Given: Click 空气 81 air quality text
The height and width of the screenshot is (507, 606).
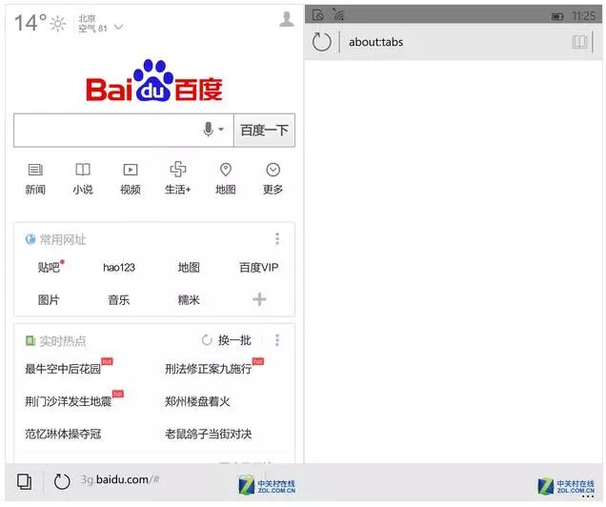Looking at the screenshot, I should [92, 29].
